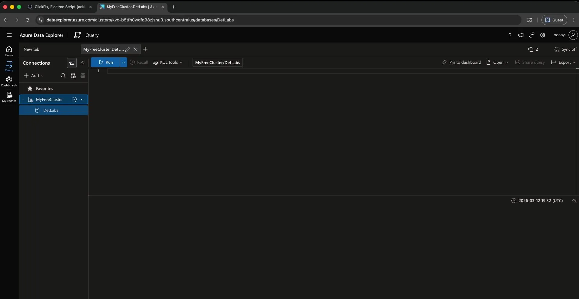Open the Add connection dropdown
The width and height of the screenshot is (579, 299).
tap(34, 76)
